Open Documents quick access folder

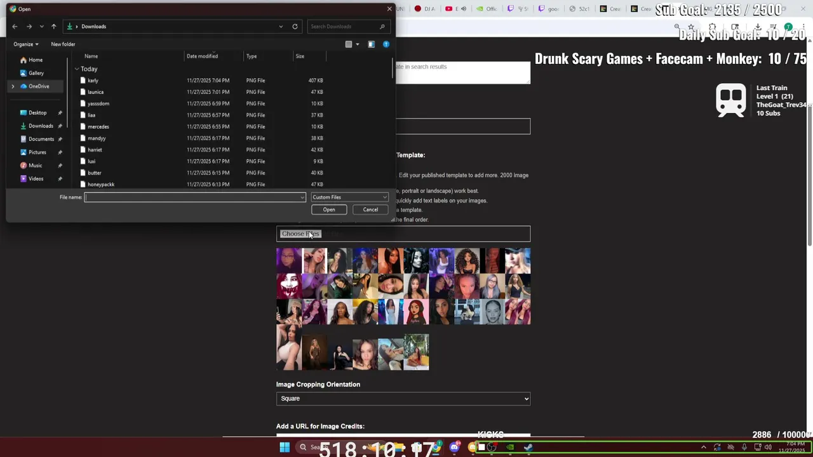click(41, 139)
